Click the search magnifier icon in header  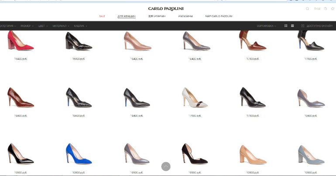307,9
